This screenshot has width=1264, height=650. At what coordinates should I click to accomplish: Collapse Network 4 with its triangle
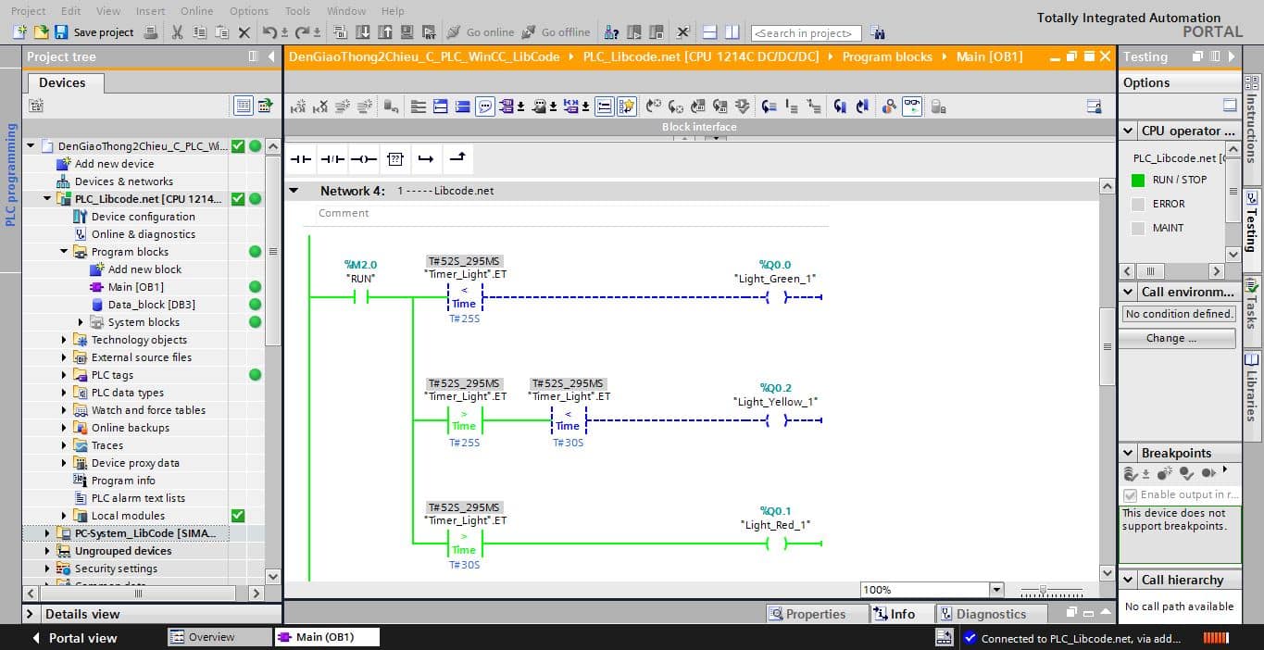tap(294, 191)
